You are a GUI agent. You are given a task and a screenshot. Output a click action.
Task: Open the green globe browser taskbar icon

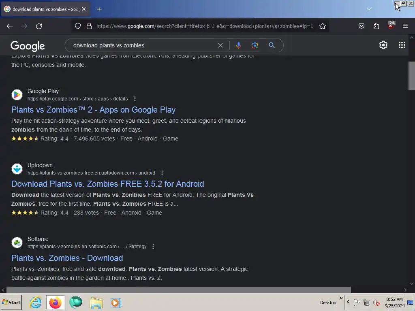[76, 302]
